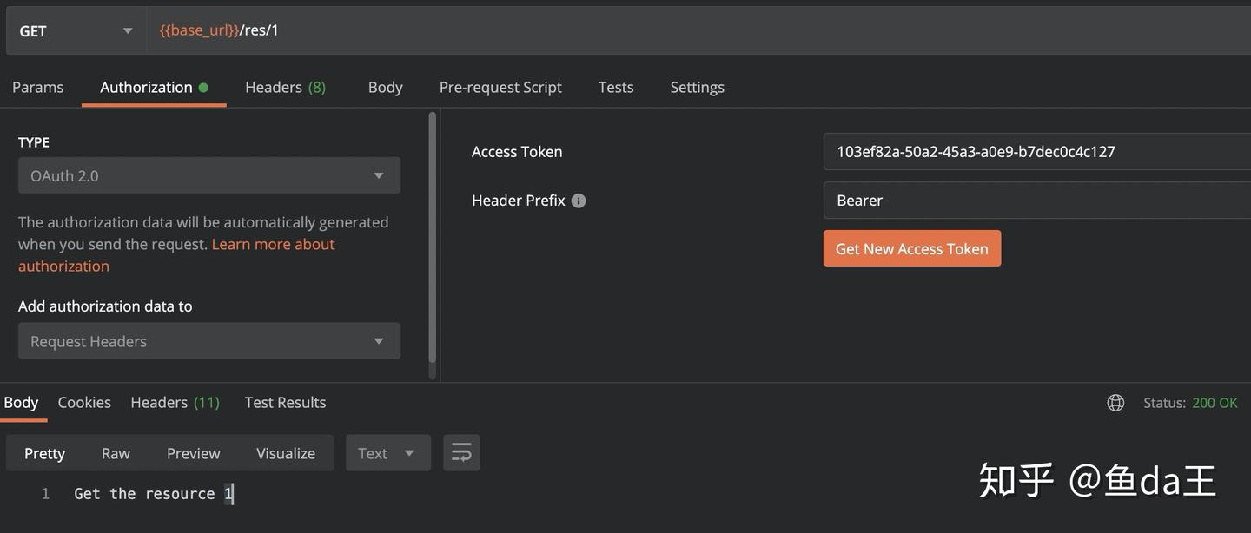This screenshot has height=533, width=1251.
Task: Click the request URL field
Action: (x=695, y=30)
